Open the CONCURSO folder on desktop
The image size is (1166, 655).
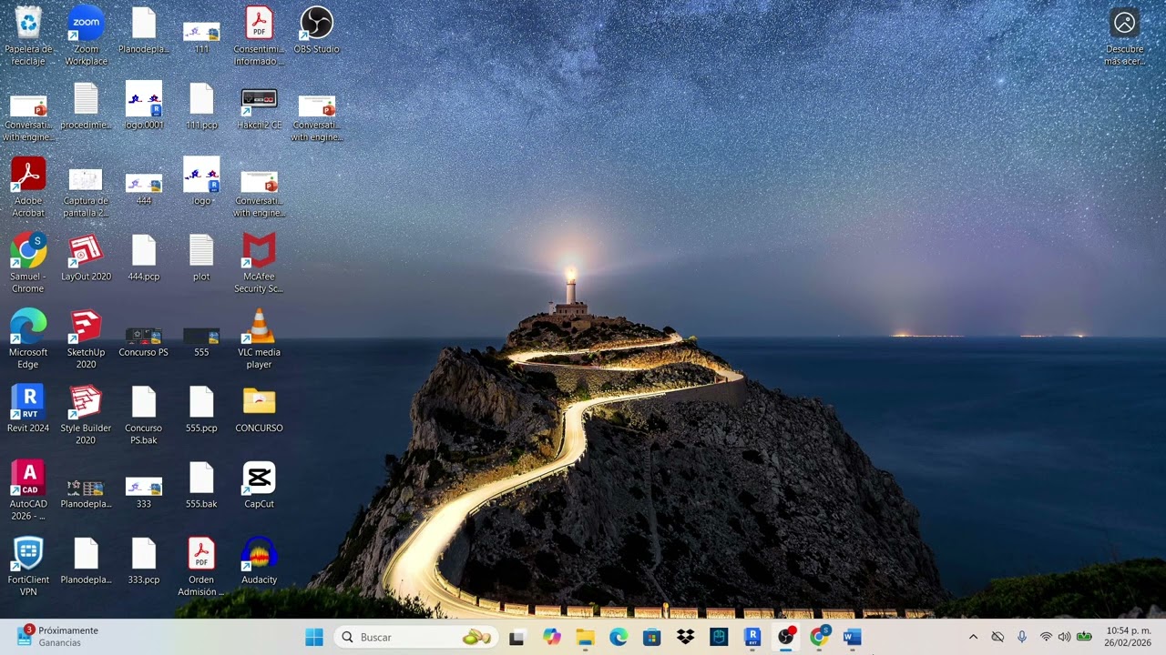click(259, 408)
